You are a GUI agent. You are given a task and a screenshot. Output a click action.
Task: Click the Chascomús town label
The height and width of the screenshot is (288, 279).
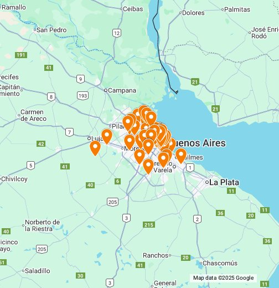tap(220, 263)
